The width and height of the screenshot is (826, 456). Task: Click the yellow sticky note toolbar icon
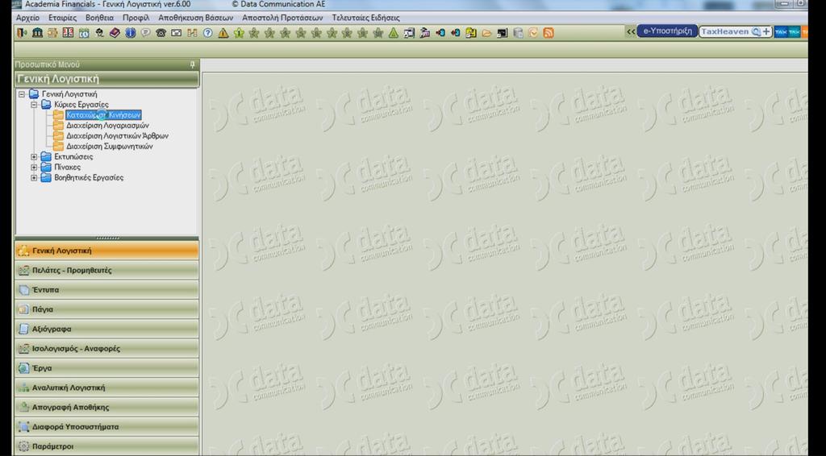coord(471,32)
